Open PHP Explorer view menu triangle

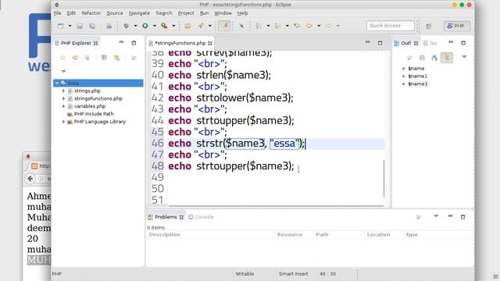64,71
